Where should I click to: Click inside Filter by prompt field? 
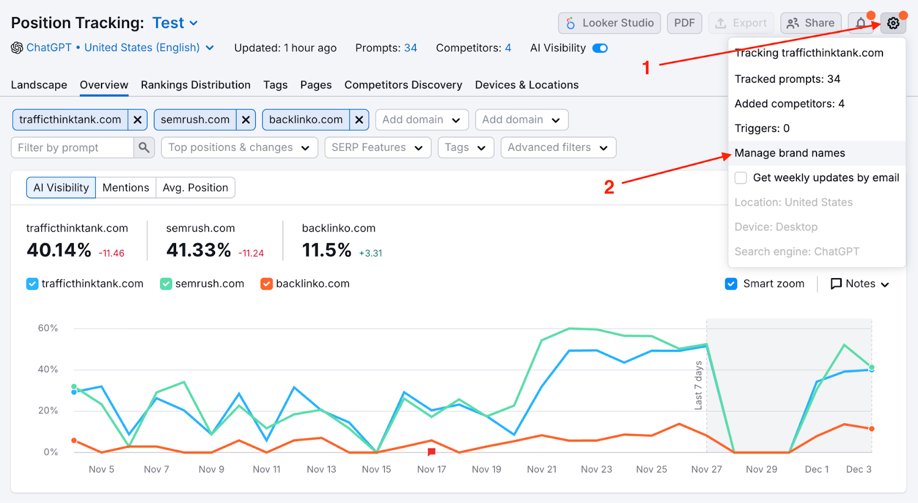coord(73,147)
